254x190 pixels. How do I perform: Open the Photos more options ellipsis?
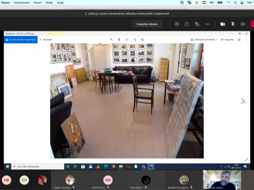click(247, 40)
